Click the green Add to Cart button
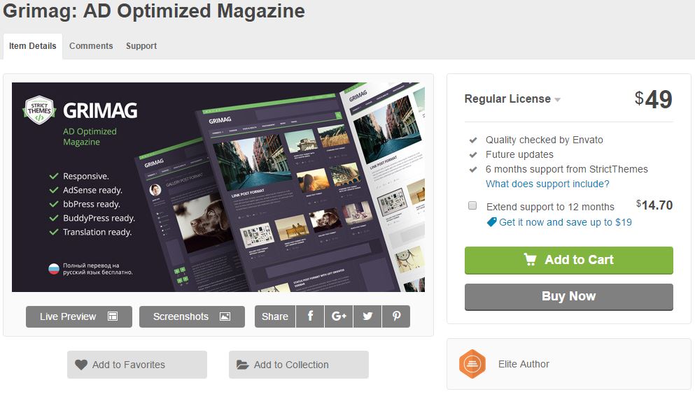Image resolution: width=695 pixels, height=394 pixels. (569, 260)
